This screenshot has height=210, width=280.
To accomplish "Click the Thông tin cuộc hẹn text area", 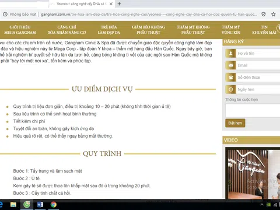I will [253, 110].
